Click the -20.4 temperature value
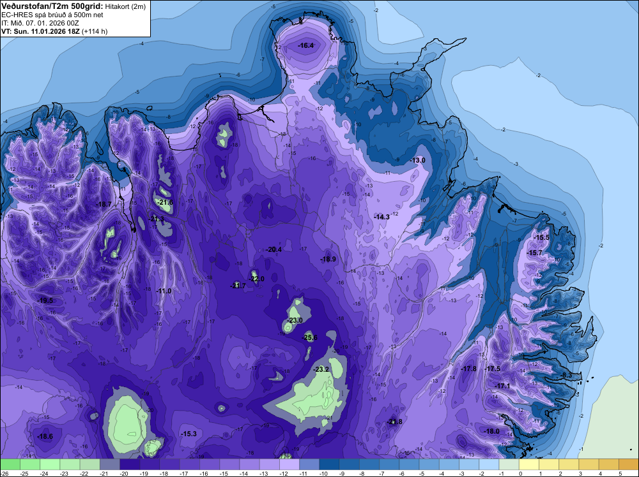Viewport: 639px width, 477px height. tap(273, 249)
